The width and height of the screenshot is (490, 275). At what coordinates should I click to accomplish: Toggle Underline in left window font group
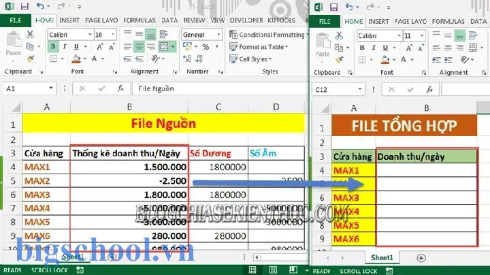[76, 46]
